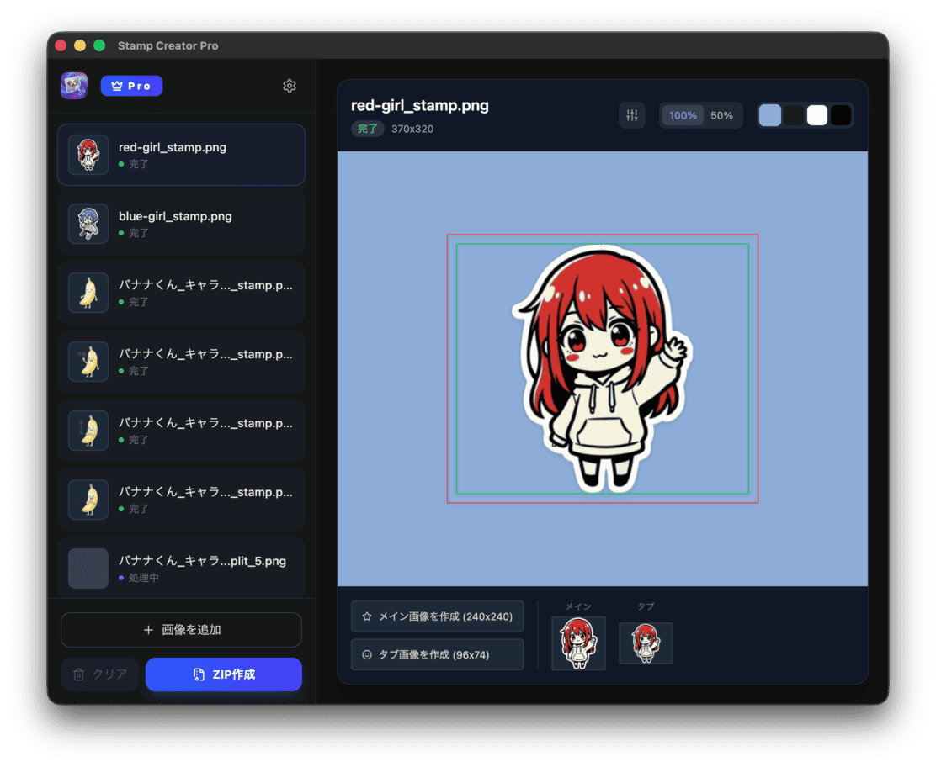
Task: Select the 処理中 バナナくん item
Action: coord(181,568)
